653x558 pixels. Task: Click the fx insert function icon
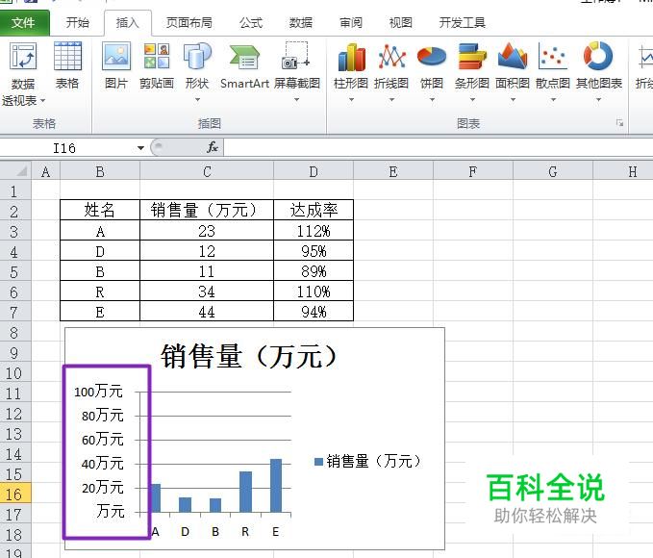click(x=213, y=147)
